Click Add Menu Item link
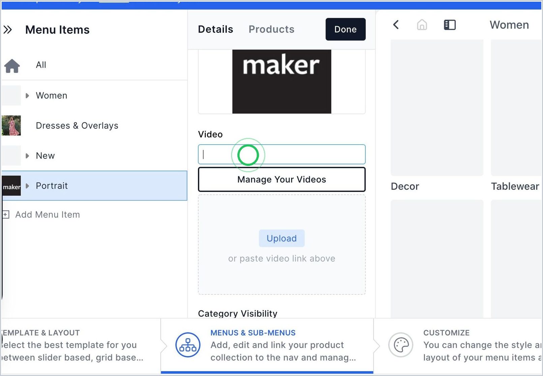The width and height of the screenshot is (543, 376). [x=48, y=215]
